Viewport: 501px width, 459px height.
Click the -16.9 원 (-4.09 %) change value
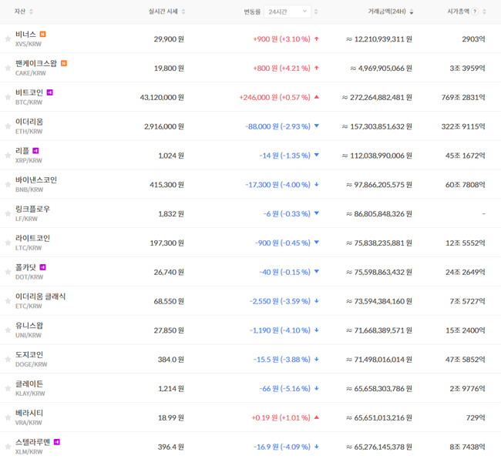282,447
